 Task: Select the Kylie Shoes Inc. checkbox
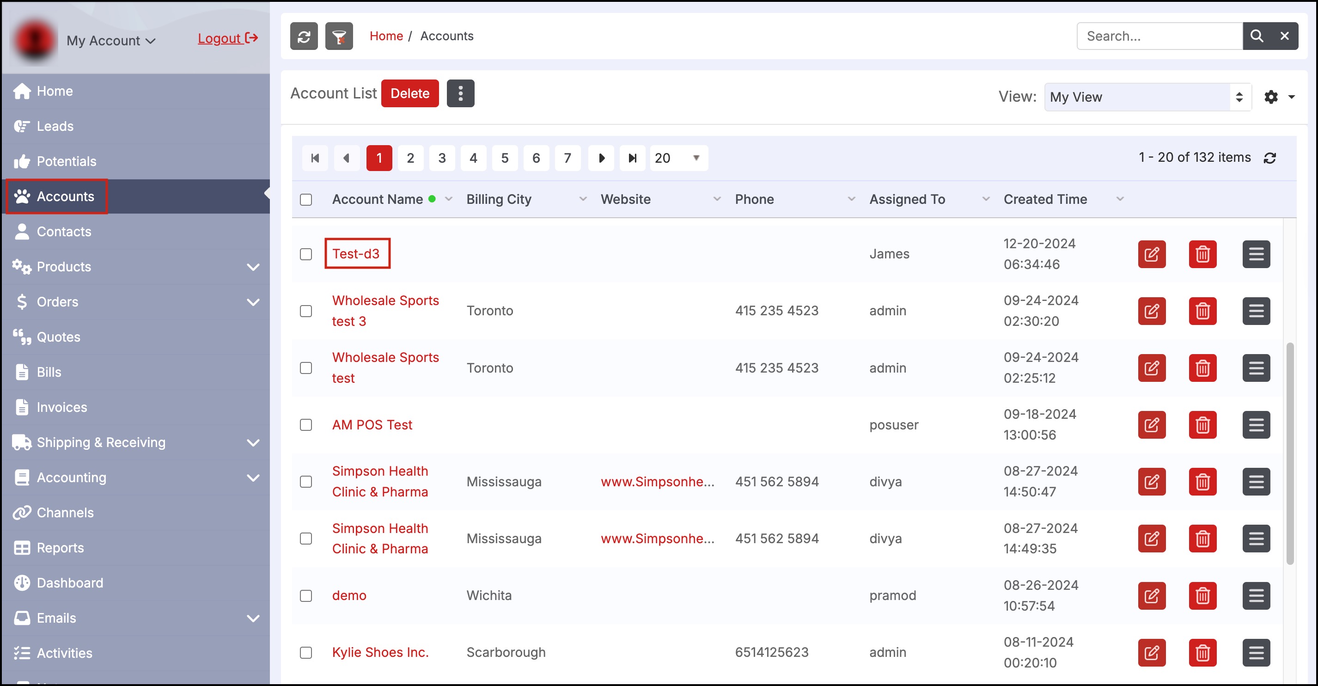[x=306, y=653]
